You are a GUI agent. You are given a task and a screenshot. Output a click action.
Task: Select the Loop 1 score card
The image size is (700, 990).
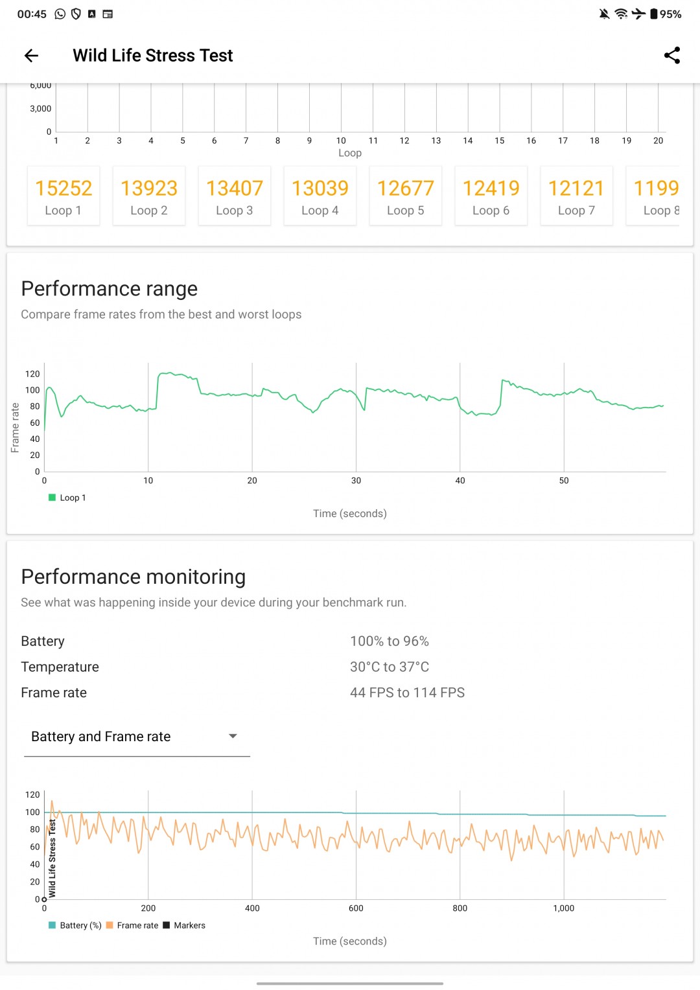64,196
